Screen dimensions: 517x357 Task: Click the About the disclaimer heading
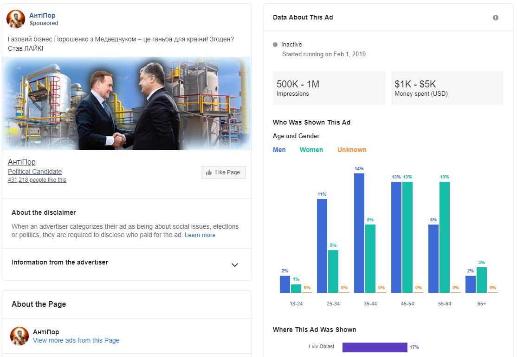pyautogui.click(x=44, y=213)
